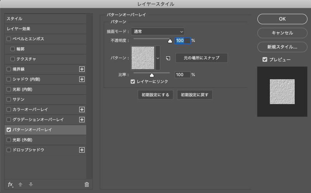Enable the 境界線 checkbox
This screenshot has height=193, width=311.
pyautogui.click(x=9, y=69)
